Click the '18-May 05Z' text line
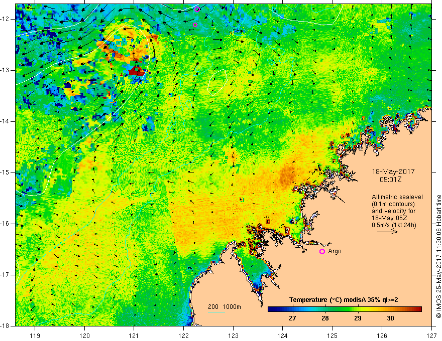Image resolution: width=442 pixels, height=341 pixels. pyautogui.click(x=389, y=218)
